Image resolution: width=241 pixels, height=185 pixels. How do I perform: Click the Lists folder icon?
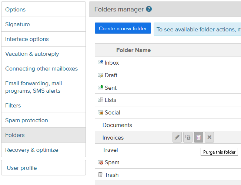[x=100, y=100]
